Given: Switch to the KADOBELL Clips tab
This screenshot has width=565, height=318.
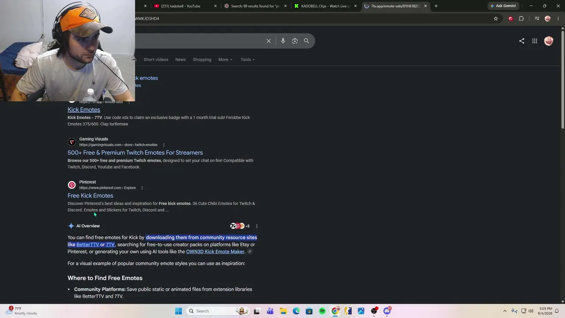Looking at the screenshot, I should pos(325,6).
